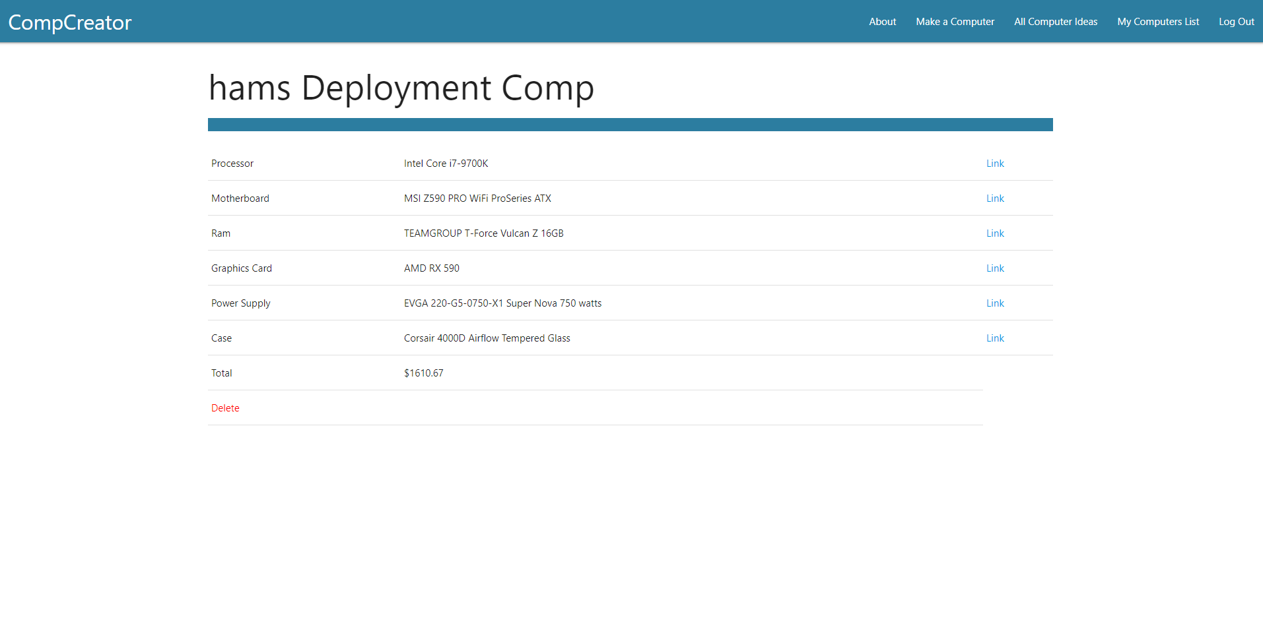Open the Graphics Card row Link
This screenshot has height=635, width=1263.
pos(995,268)
